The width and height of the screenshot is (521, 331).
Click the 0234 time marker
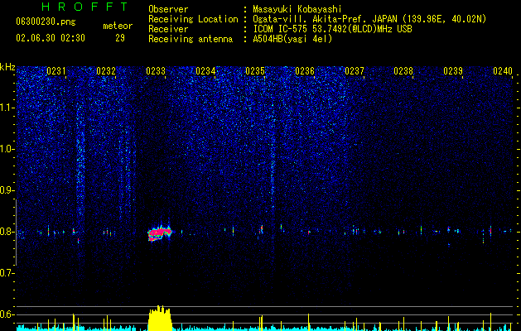point(205,71)
